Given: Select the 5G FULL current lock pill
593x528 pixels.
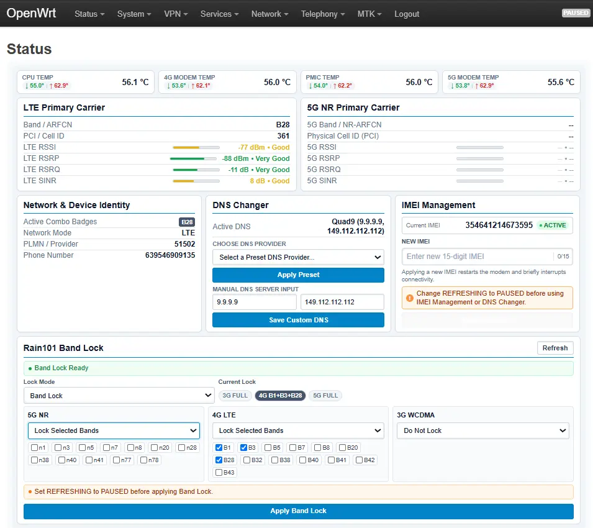Looking at the screenshot, I should coord(325,396).
